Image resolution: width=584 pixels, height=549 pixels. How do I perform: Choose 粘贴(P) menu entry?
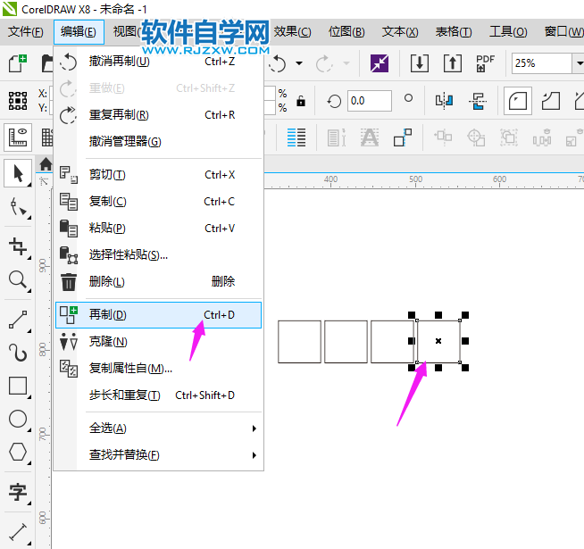coord(159,229)
